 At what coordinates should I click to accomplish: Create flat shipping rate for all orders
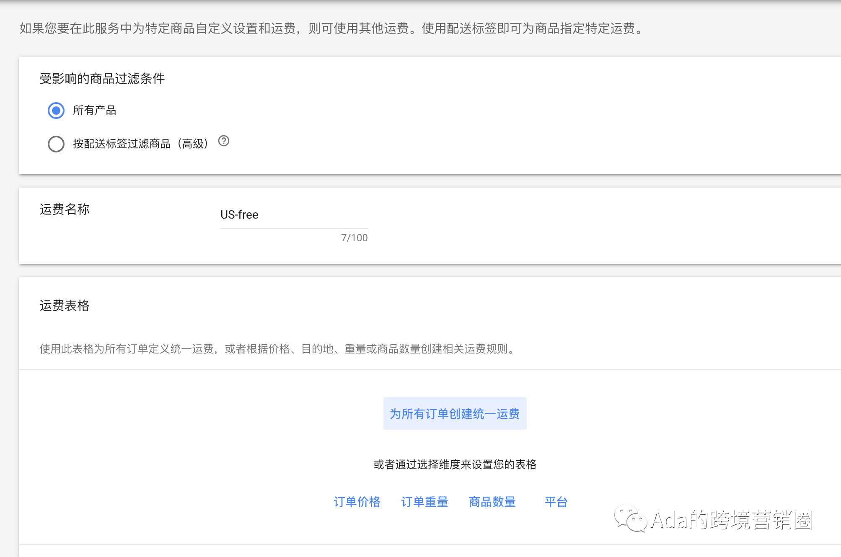tap(455, 413)
